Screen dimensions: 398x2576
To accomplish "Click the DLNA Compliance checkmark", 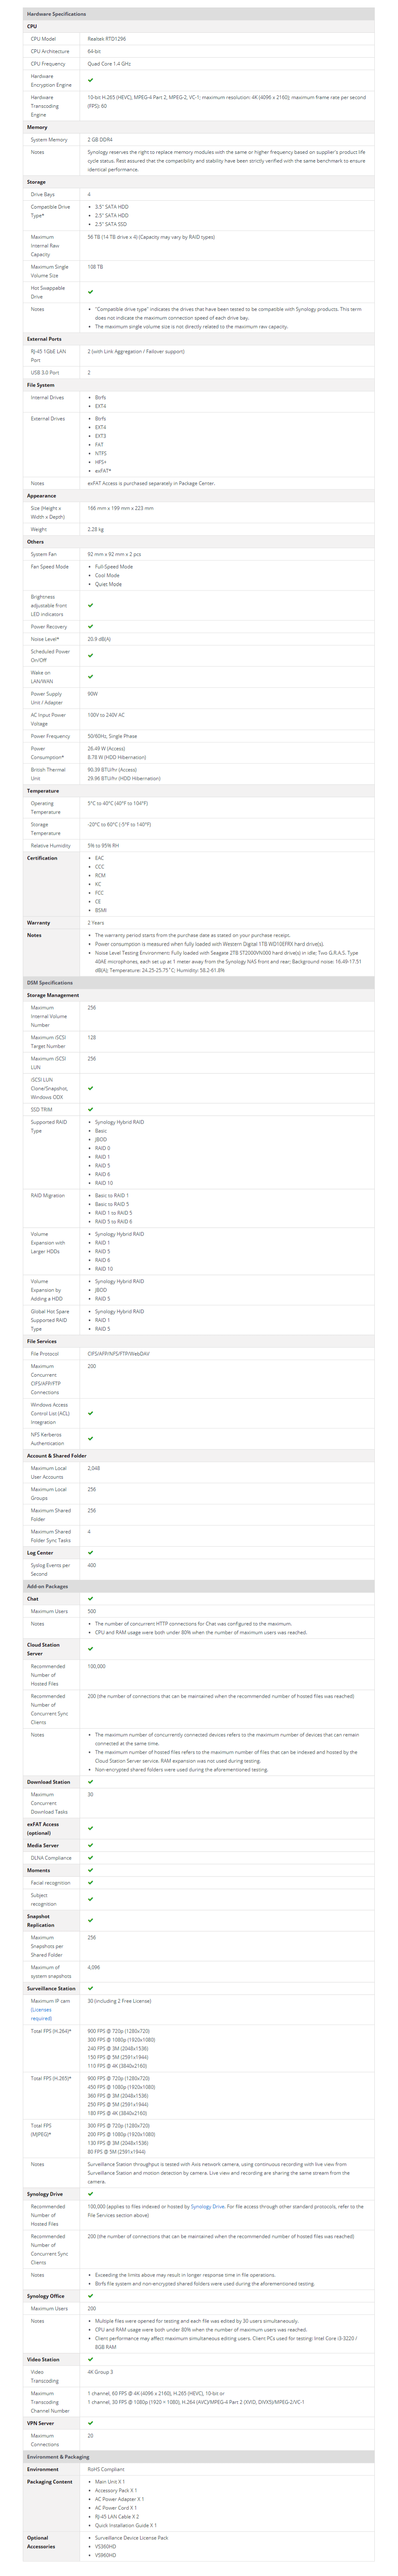I will pos(90,1858).
